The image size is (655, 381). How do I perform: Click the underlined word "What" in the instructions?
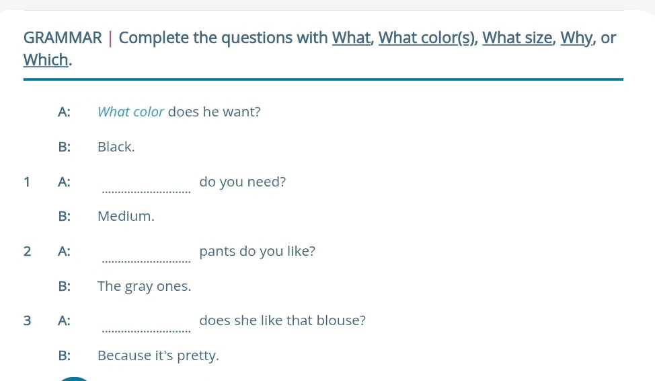(352, 38)
